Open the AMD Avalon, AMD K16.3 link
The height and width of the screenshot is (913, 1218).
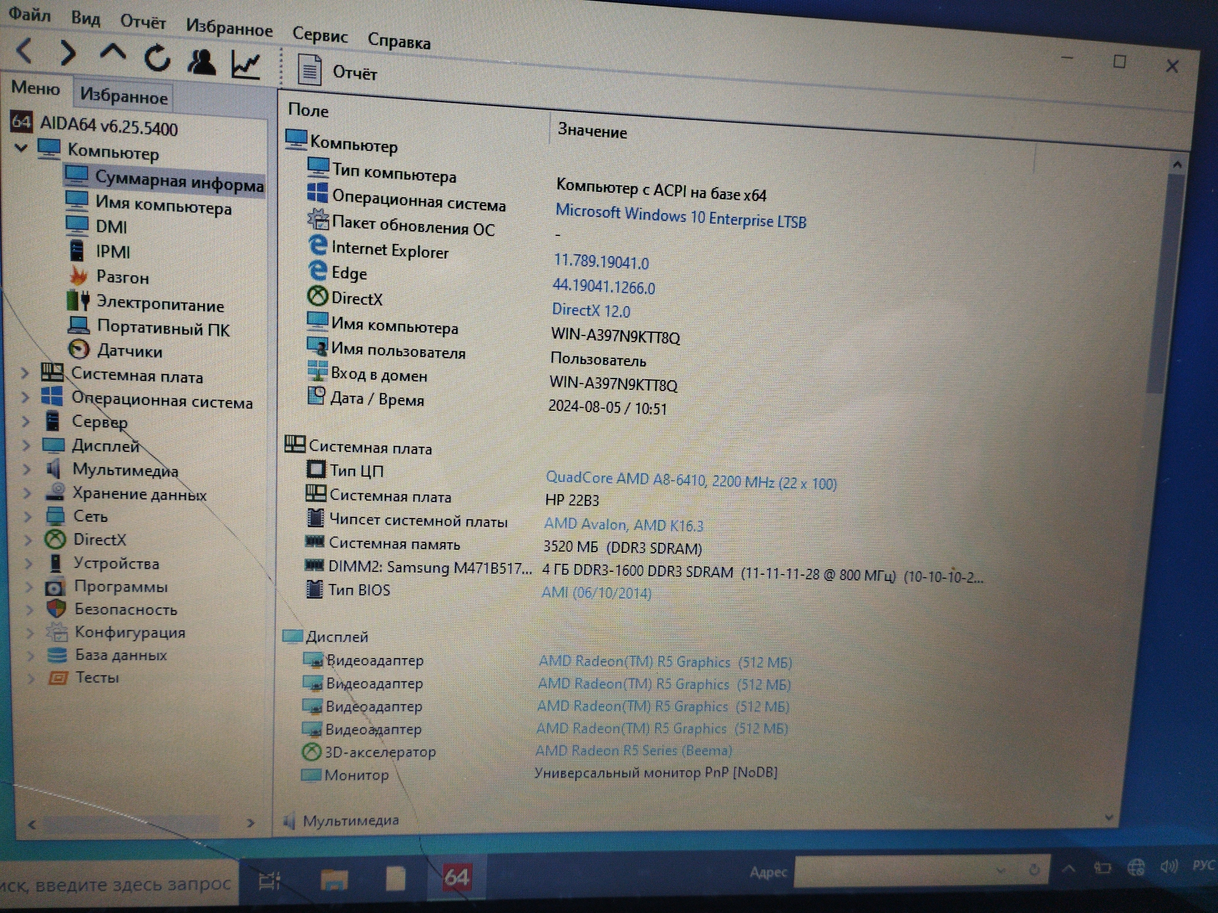624,524
